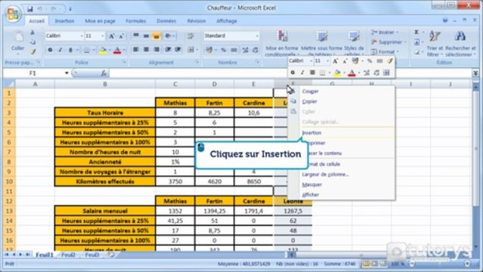Increase the indent in Alignement group

click(178, 50)
